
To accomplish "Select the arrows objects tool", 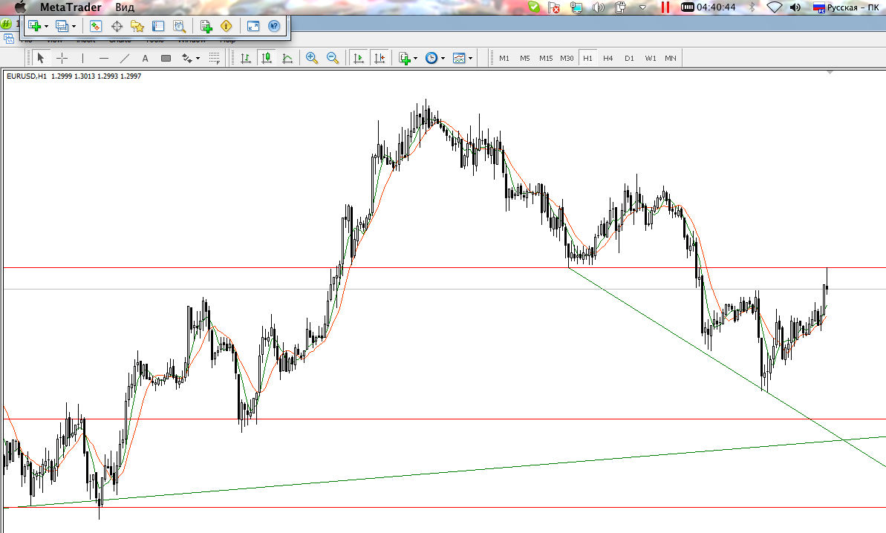I will (x=187, y=58).
